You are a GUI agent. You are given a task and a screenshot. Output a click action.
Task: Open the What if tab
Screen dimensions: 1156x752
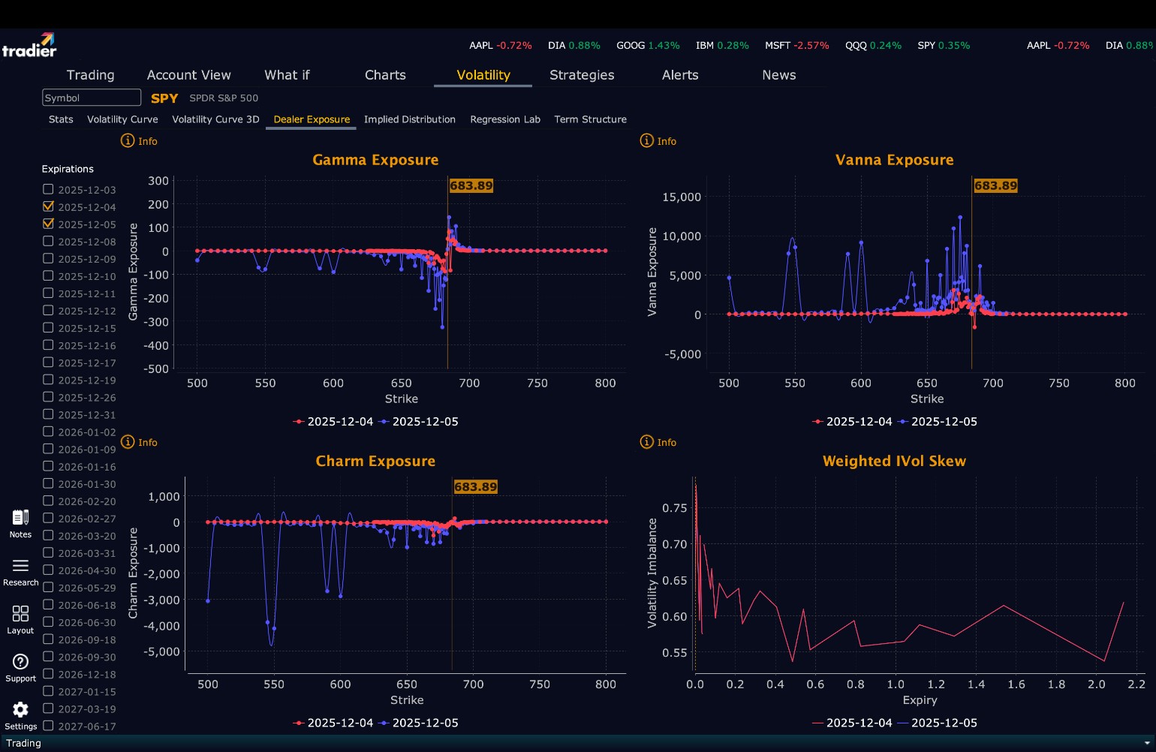pos(287,75)
